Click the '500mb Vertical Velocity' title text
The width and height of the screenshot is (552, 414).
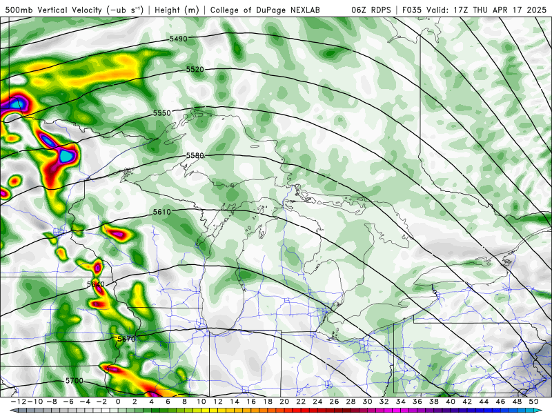[x=55, y=10]
